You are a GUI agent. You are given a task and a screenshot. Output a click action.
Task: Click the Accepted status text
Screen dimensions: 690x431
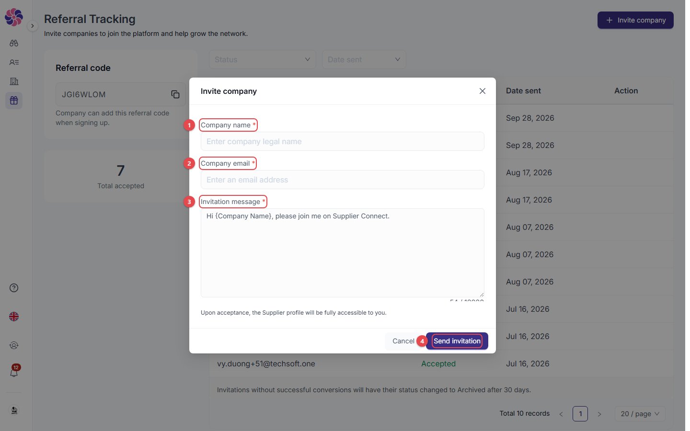438,363
